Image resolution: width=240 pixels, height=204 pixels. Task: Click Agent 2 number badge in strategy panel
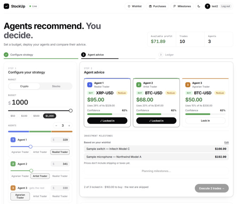point(13,164)
